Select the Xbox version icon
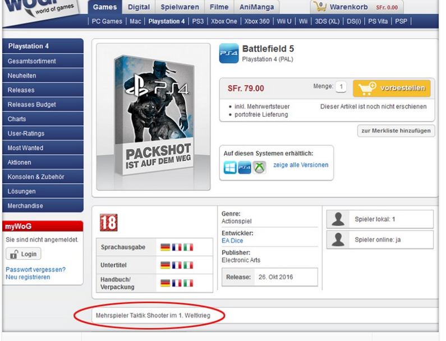Screen dimensions: 446x341 [259, 167]
